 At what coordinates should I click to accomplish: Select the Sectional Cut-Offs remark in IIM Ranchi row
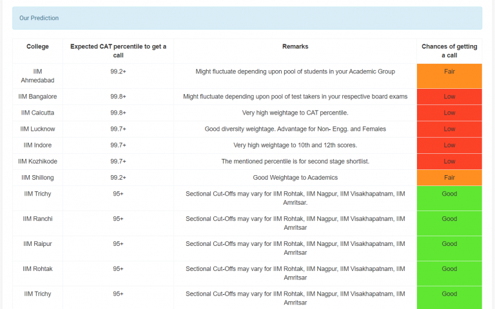295,223
